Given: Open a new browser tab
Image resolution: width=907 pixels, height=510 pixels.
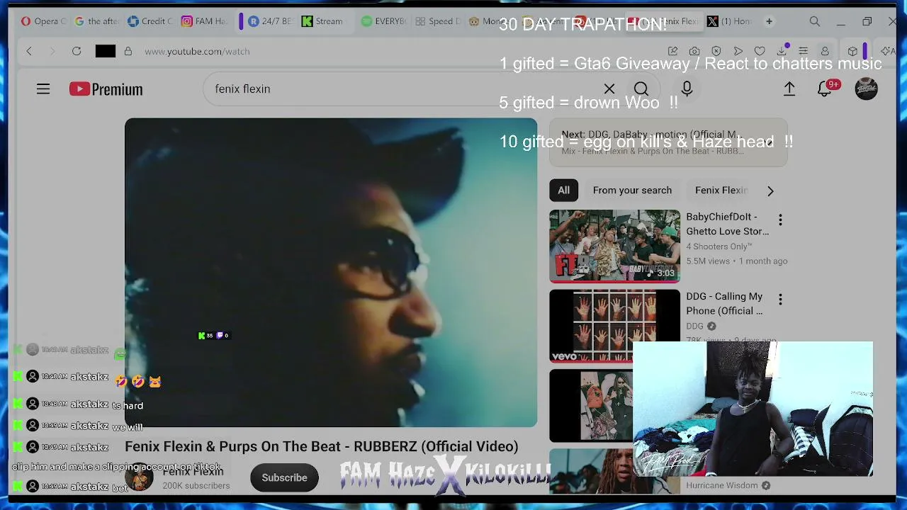Looking at the screenshot, I should 769,21.
